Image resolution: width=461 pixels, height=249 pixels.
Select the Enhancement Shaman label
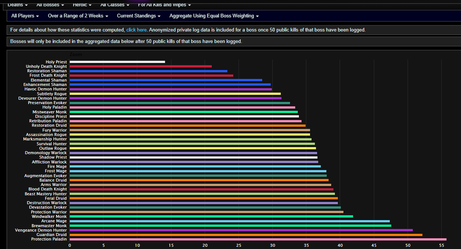45,84
